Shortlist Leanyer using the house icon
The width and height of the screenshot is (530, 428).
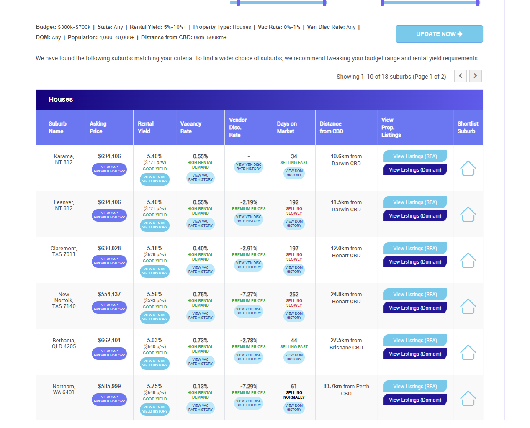pos(468,214)
